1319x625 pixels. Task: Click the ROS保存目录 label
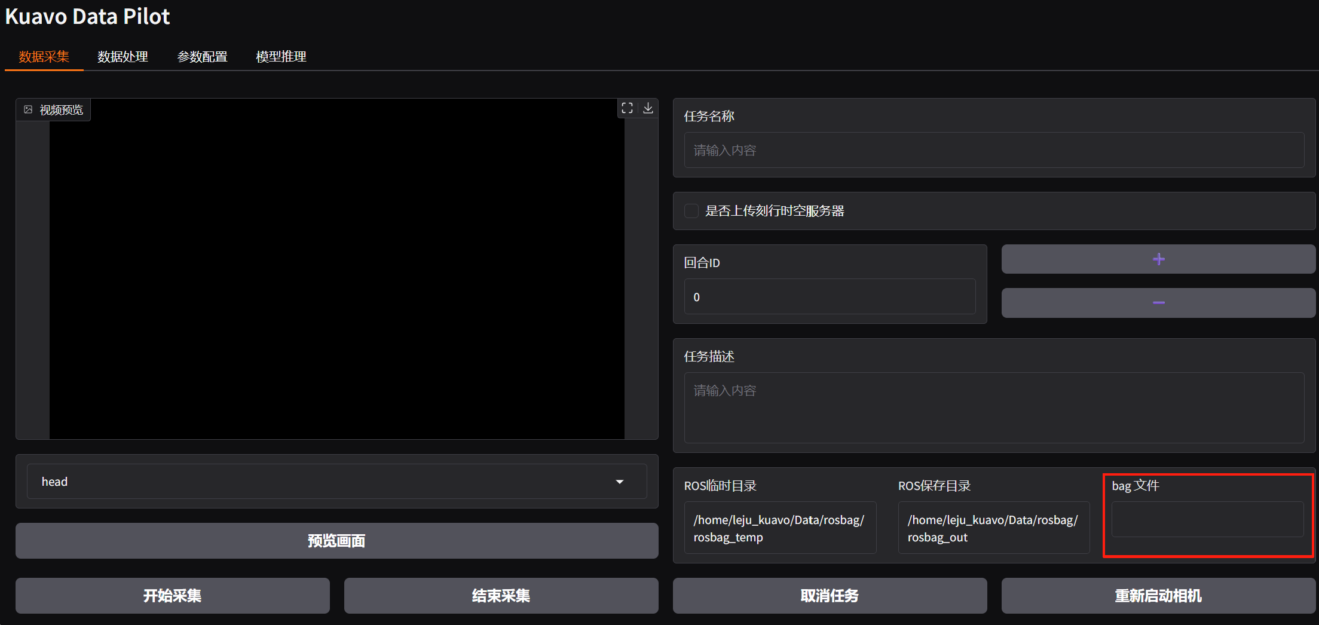pos(935,486)
